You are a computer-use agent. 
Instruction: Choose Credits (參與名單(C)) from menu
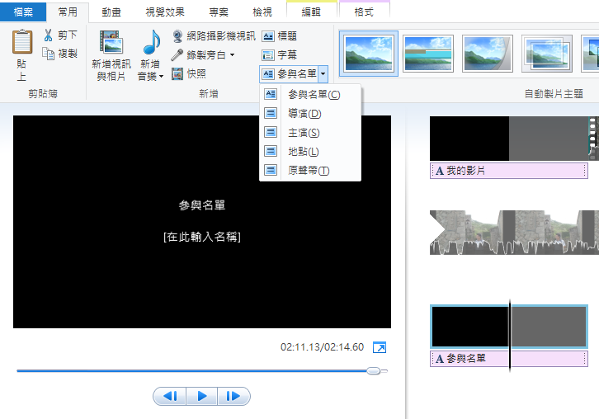310,94
